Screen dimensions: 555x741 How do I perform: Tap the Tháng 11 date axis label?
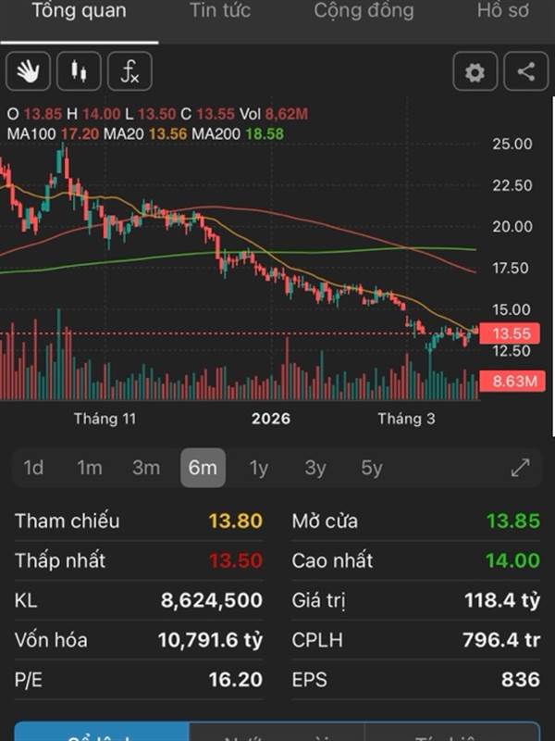[x=105, y=419]
